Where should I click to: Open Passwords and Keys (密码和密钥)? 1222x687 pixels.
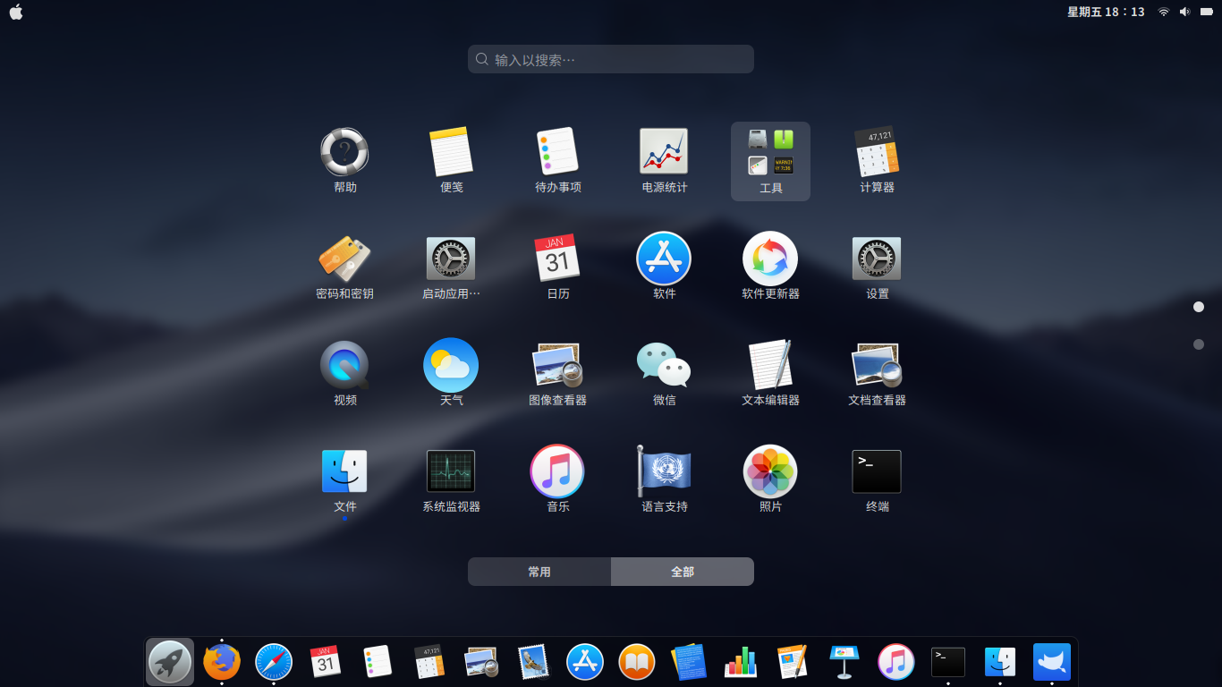tap(344, 259)
